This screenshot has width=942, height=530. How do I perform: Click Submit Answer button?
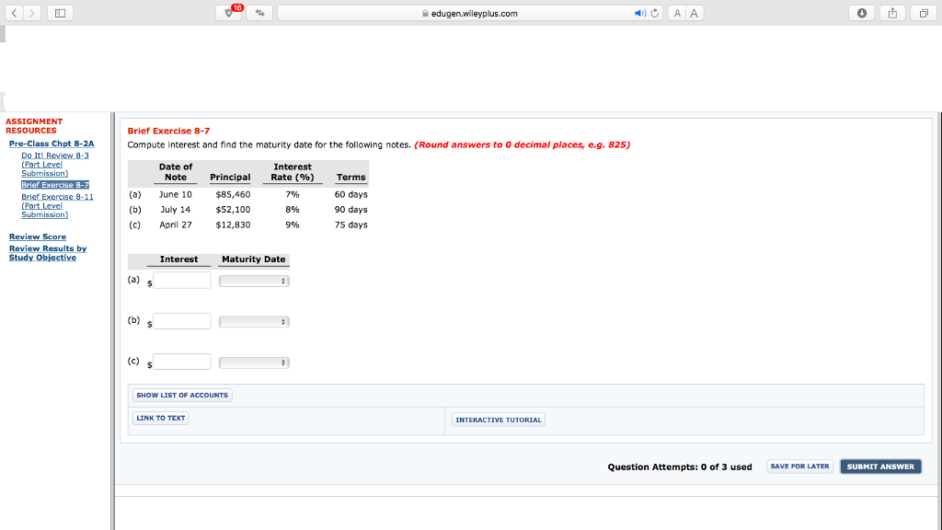pos(880,467)
